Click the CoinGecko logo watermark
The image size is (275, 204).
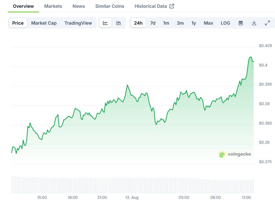click(222, 154)
